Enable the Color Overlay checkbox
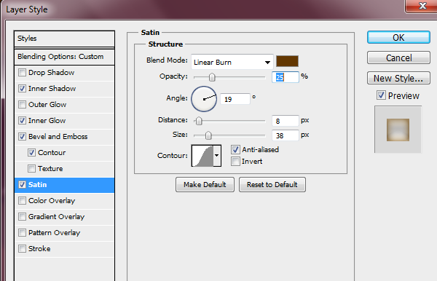437x281 pixels. [x=22, y=200]
